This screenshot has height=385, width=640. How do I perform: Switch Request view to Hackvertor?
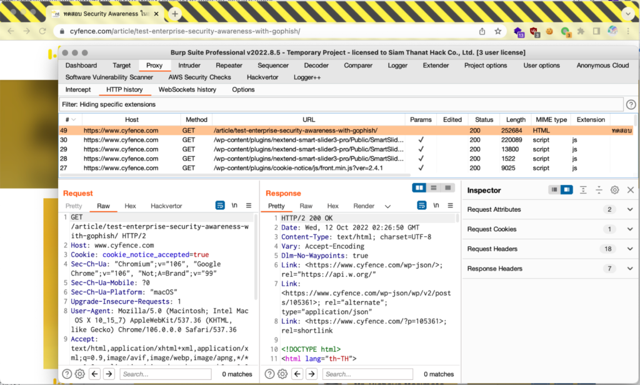[x=166, y=206]
